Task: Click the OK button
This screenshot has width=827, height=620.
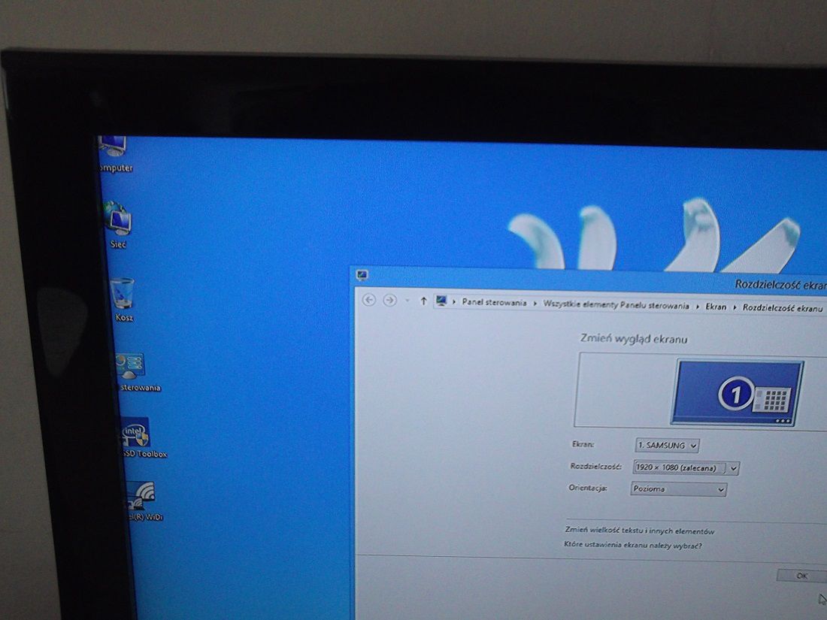Action: tap(801, 576)
